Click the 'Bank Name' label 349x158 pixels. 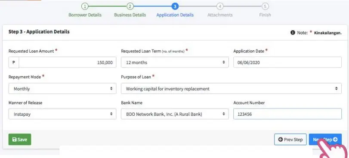pyautogui.click(x=132, y=102)
